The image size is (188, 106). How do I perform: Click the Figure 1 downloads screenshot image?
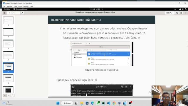pos(102,54)
